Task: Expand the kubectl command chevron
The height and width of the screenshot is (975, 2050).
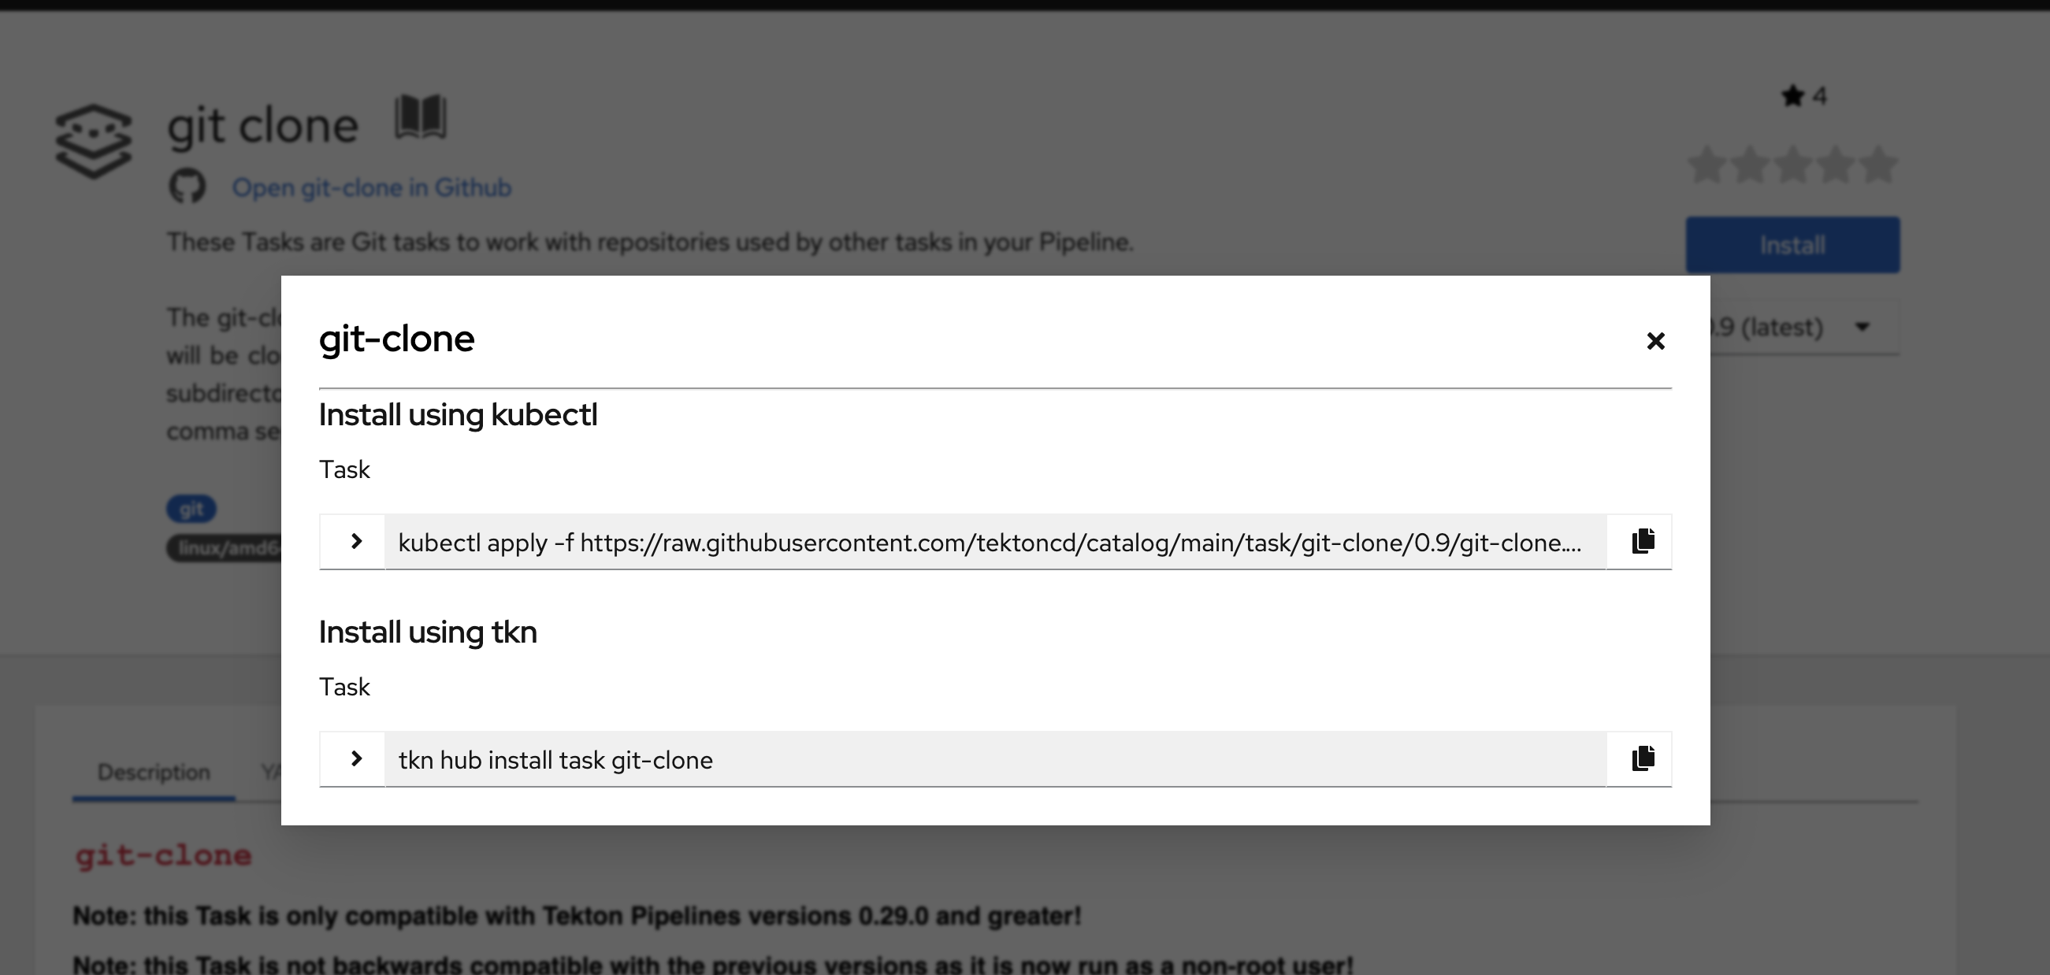Action: click(356, 542)
